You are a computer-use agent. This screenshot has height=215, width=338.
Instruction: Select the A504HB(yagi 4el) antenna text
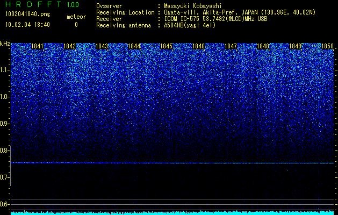pos(190,25)
